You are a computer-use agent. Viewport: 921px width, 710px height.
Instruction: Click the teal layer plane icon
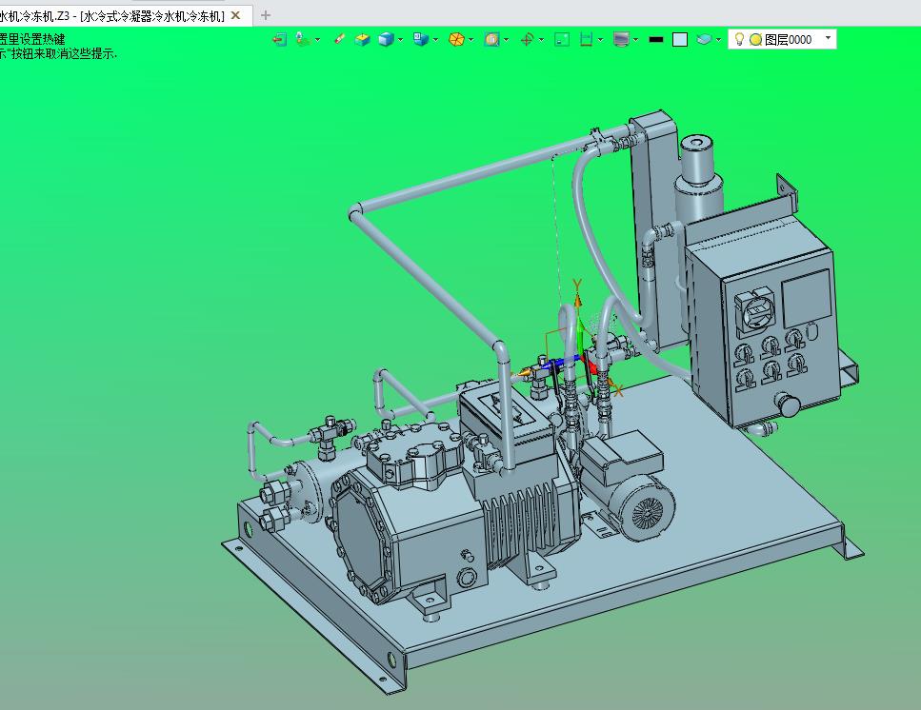pyautogui.click(x=704, y=39)
